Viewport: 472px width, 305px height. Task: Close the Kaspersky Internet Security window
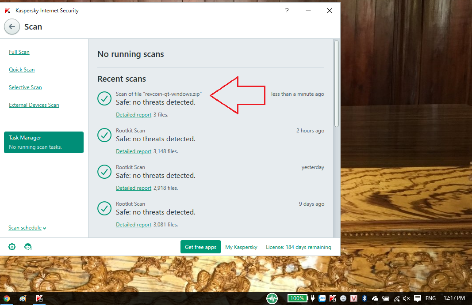pos(330,11)
